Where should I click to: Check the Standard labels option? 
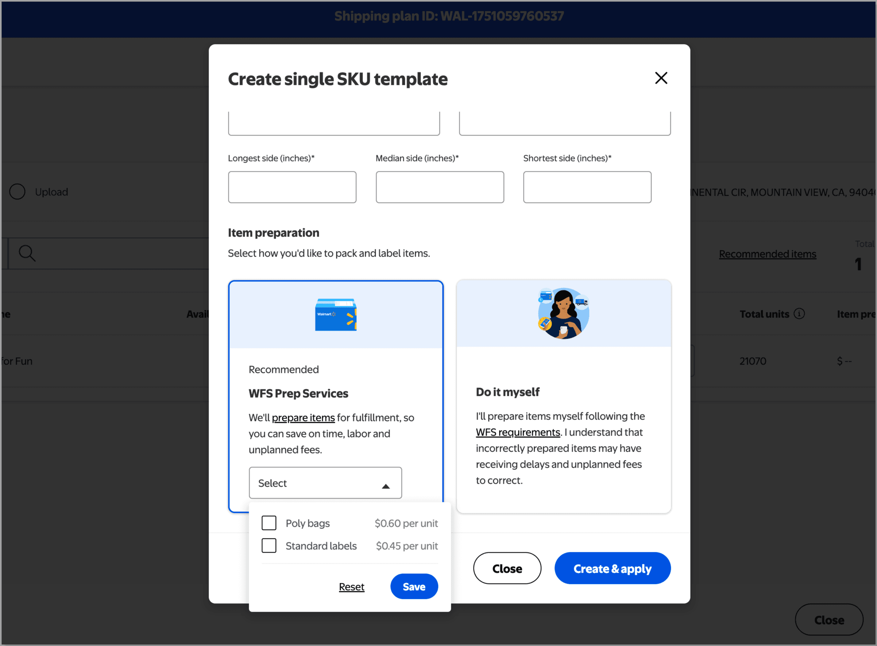(x=269, y=545)
